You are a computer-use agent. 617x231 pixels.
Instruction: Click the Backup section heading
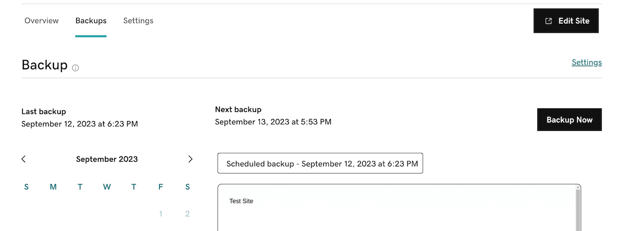[x=45, y=65]
